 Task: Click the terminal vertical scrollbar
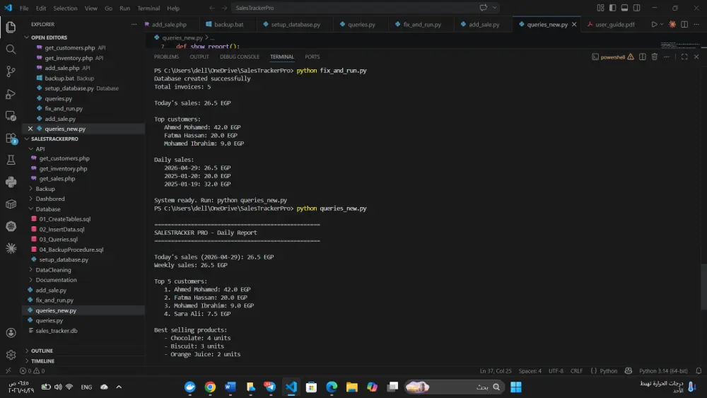pos(703,287)
